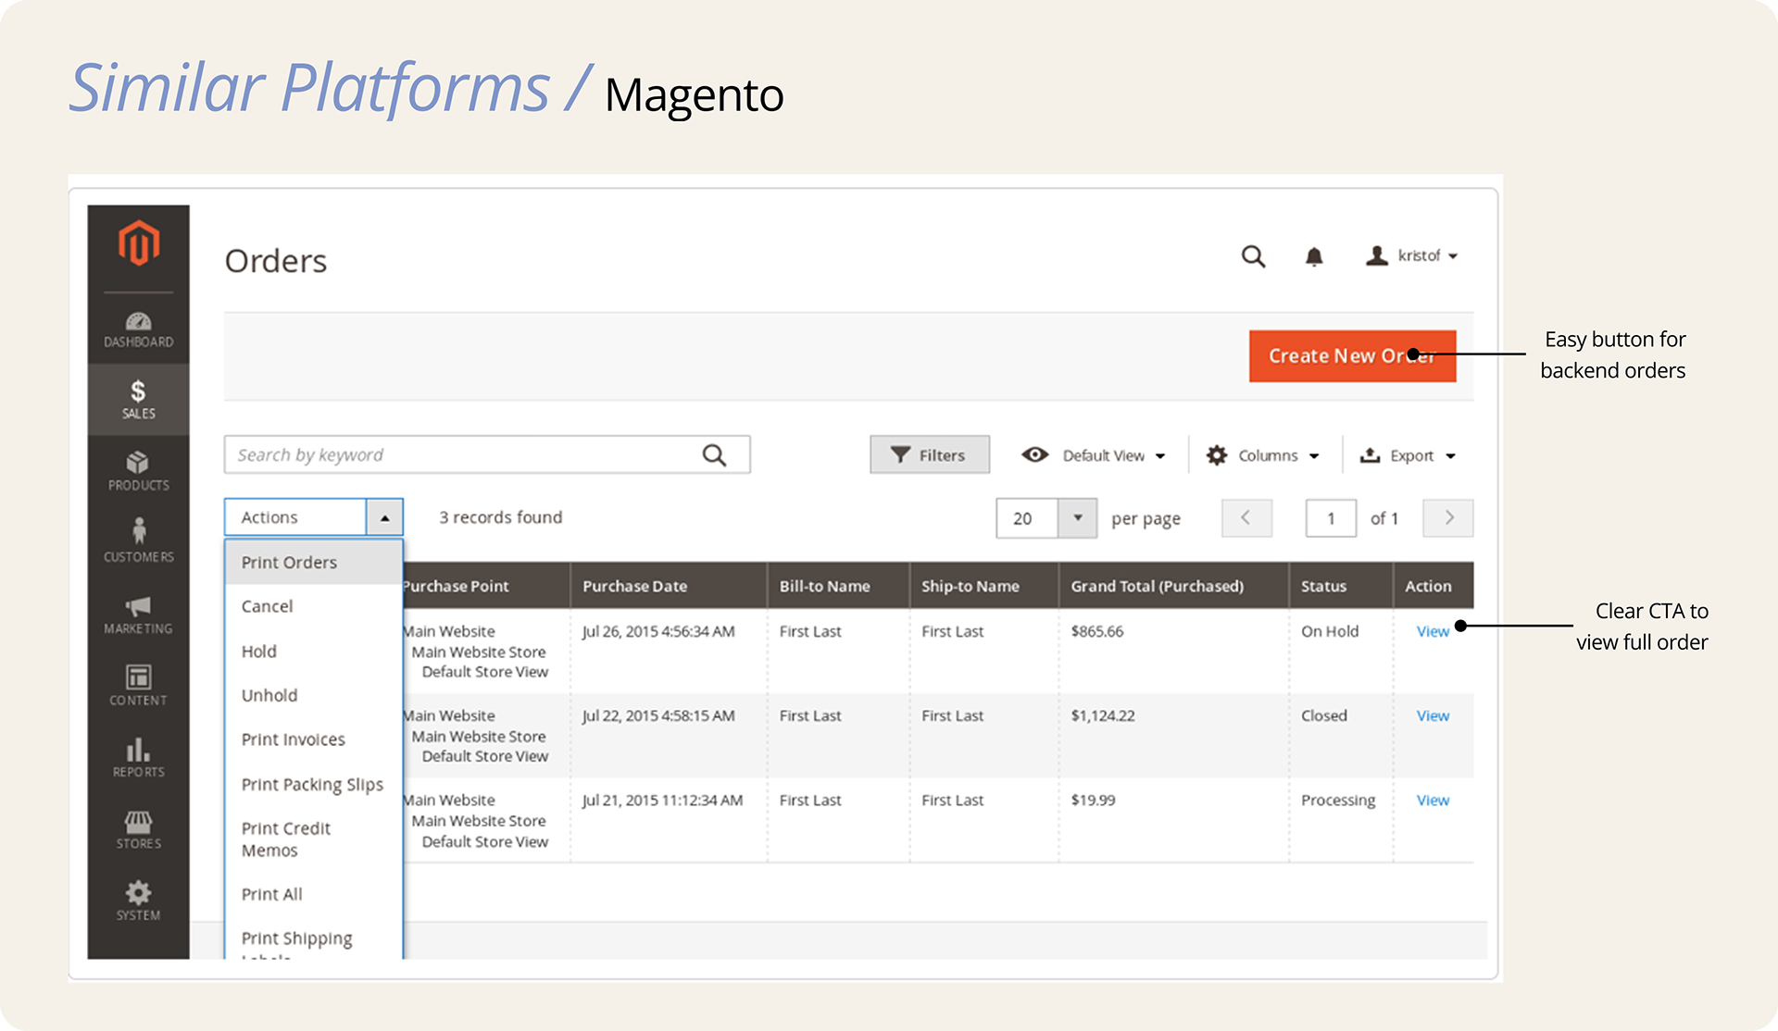Click Jul 22, 2015 4:58:15 AM date

658,715
